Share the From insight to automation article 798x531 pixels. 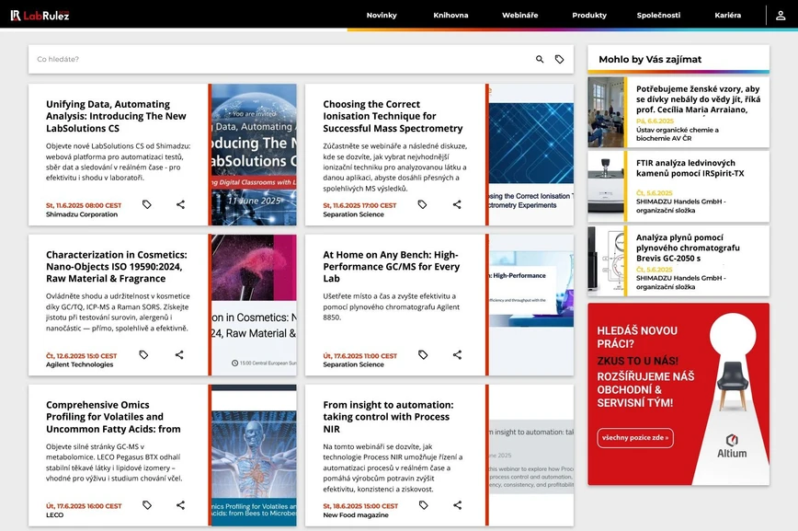click(x=457, y=504)
